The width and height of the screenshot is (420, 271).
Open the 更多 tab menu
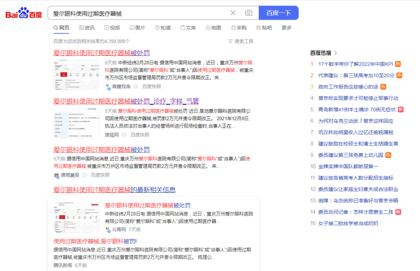pos(286,28)
